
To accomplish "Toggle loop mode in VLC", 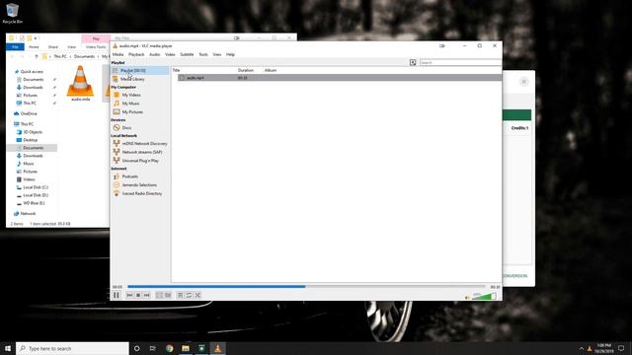I will pos(189,296).
